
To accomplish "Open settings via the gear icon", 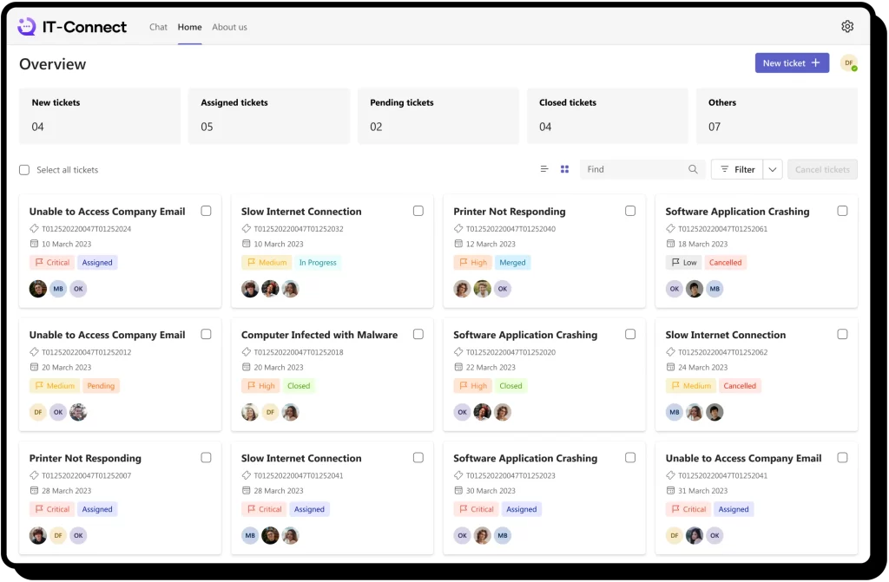I will pyautogui.click(x=847, y=27).
